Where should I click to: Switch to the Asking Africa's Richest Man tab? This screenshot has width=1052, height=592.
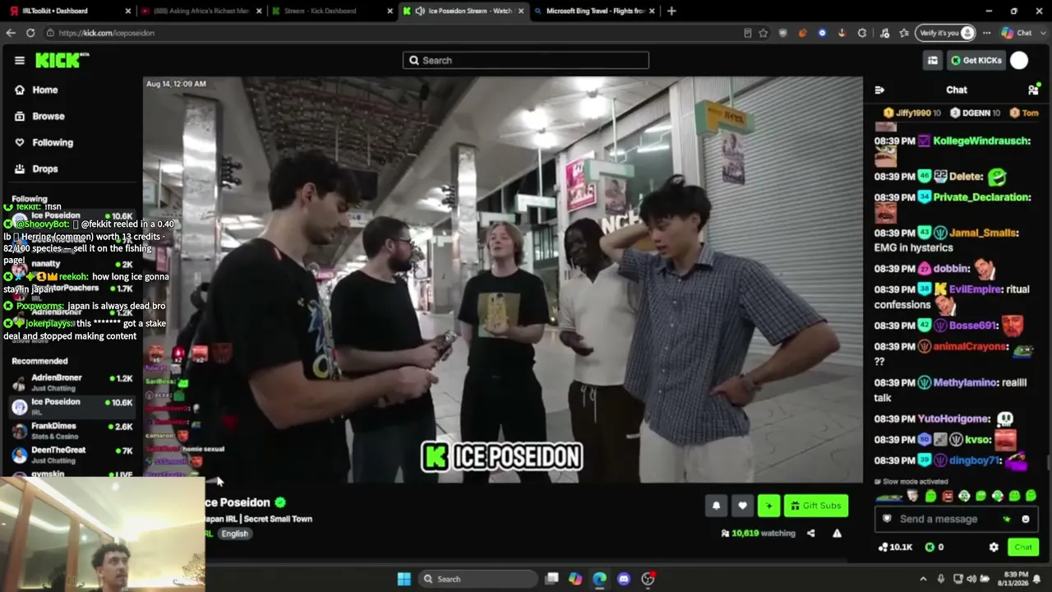click(200, 11)
